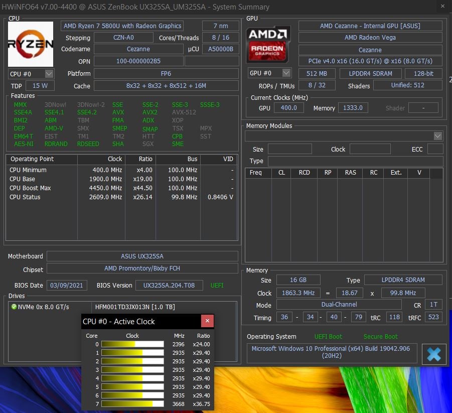Click the HFM001TD3JX013N drive name
Image resolution: width=452 pixels, height=413 pixels.
point(135,307)
